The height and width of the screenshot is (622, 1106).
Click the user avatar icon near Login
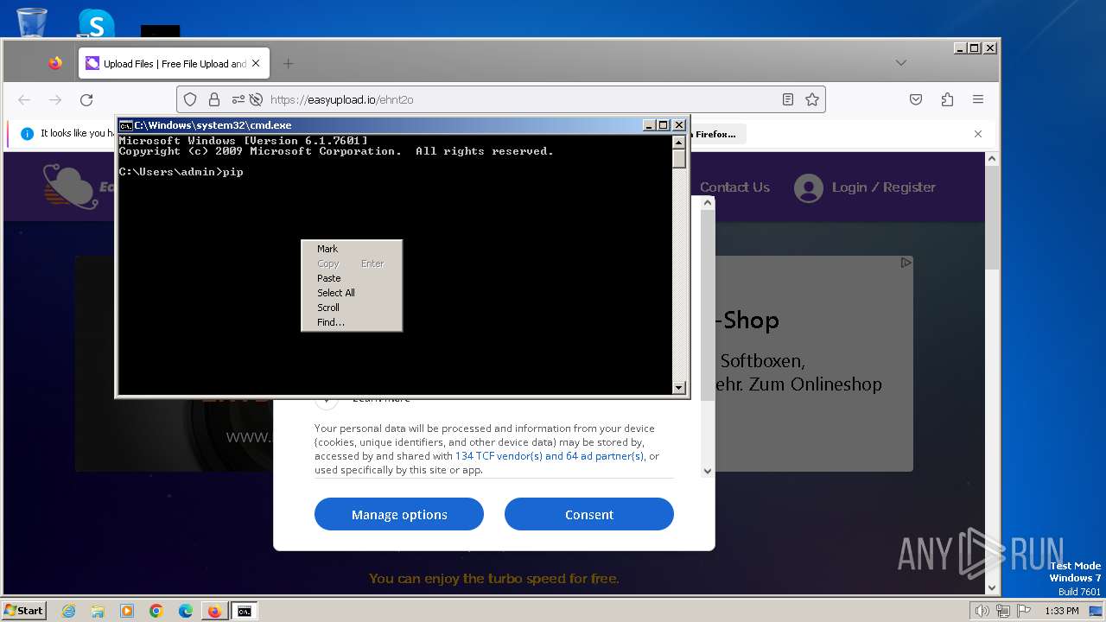point(809,187)
